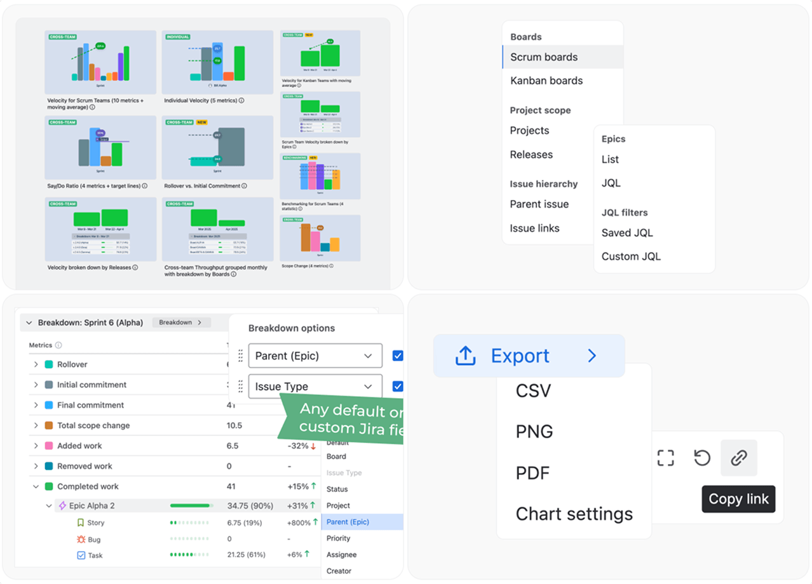Click the info icon beside Metrics header
This screenshot has height=584, width=812.
pos(58,345)
